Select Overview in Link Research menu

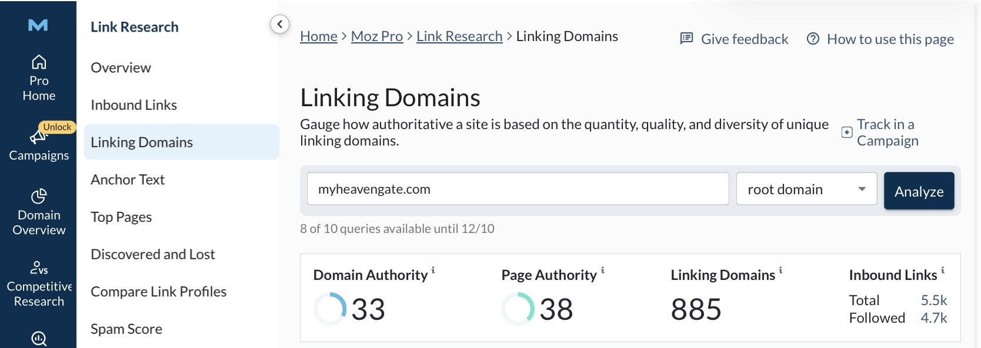[121, 67]
